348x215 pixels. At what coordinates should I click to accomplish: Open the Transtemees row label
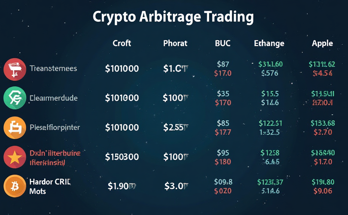point(53,69)
